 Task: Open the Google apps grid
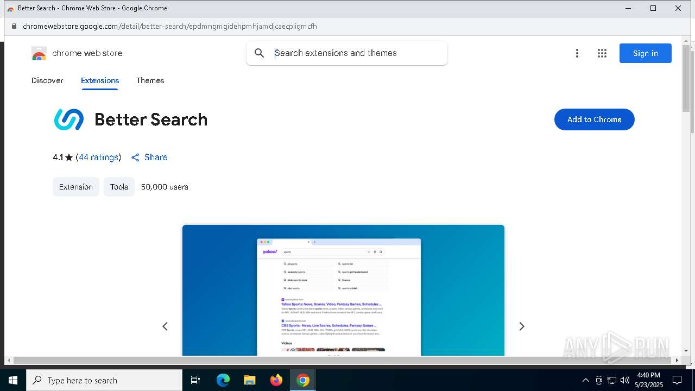click(602, 53)
